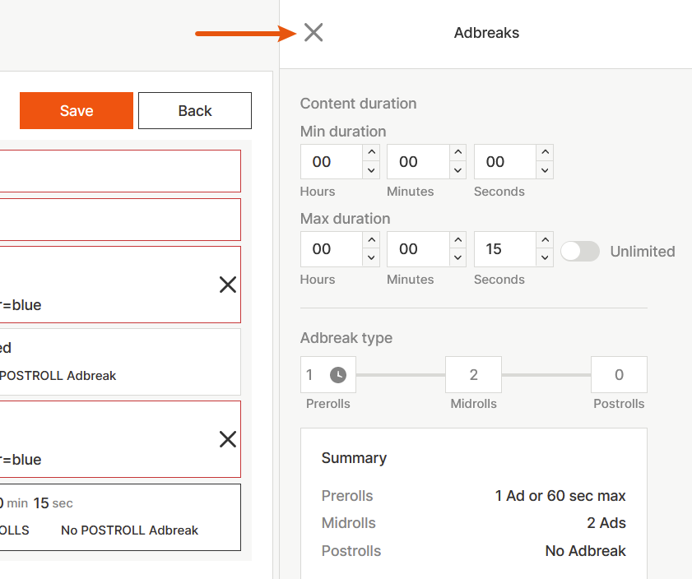Click the Back button
This screenshot has width=692, height=579.
click(x=195, y=111)
